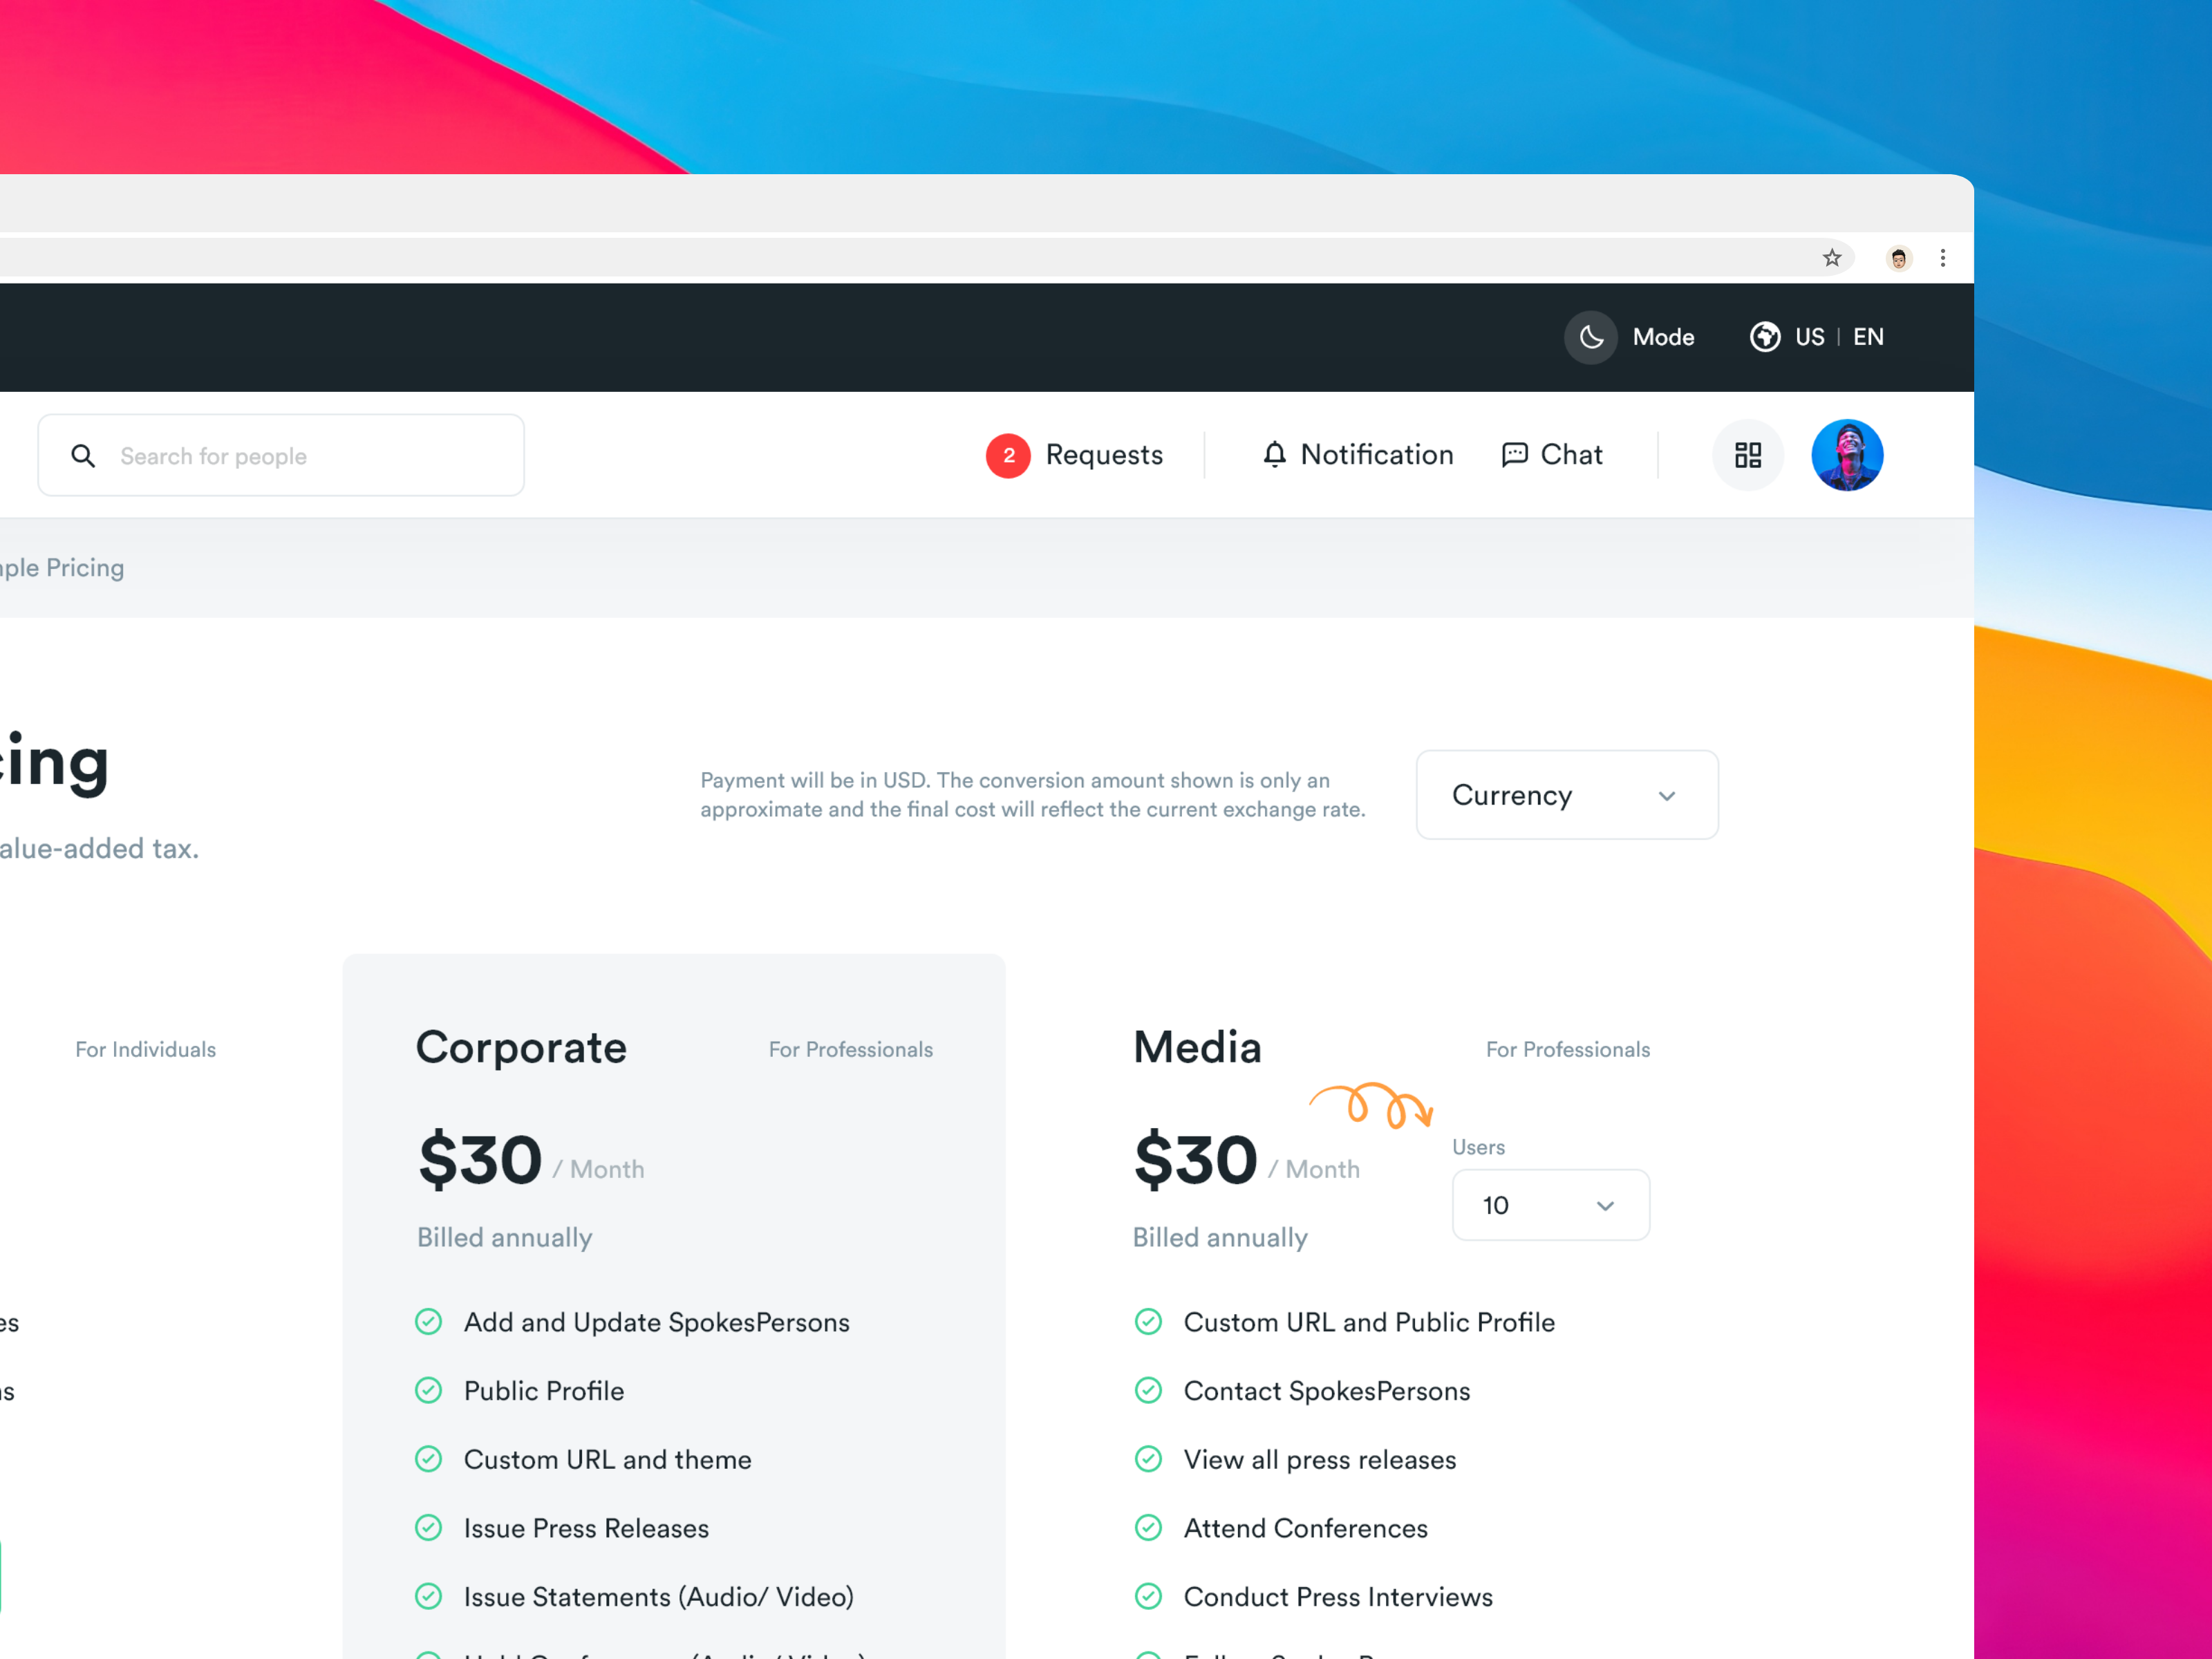The width and height of the screenshot is (2212, 1659).
Task: Click 'Custom URL and Public Profile' text
Action: (x=1369, y=1322)
